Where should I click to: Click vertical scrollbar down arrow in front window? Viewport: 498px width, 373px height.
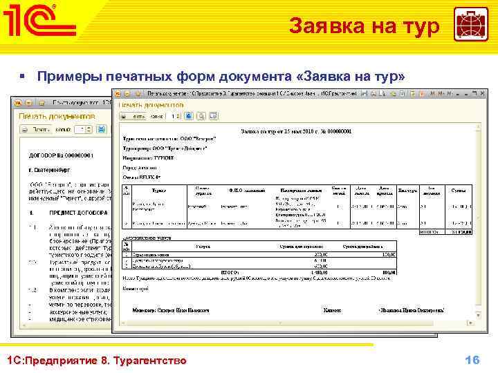(x=479, y=315)
